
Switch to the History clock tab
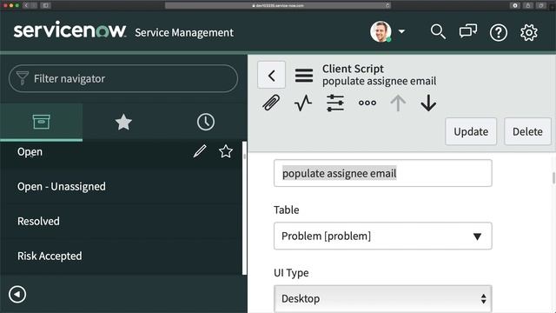pos(206,122)
